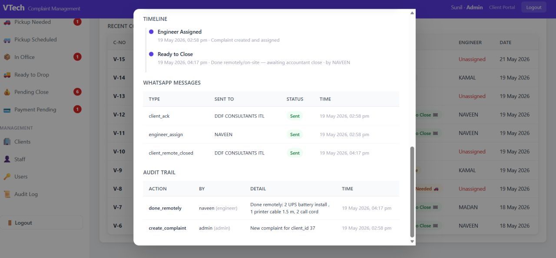Click the DATE column header
The width and height of the screenshot is (556, 258).
point(505,42)
